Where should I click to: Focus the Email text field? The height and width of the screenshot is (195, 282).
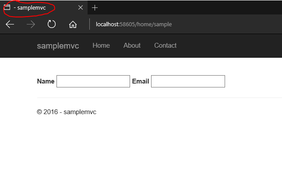pyautogui.click(x=188, y=81)
